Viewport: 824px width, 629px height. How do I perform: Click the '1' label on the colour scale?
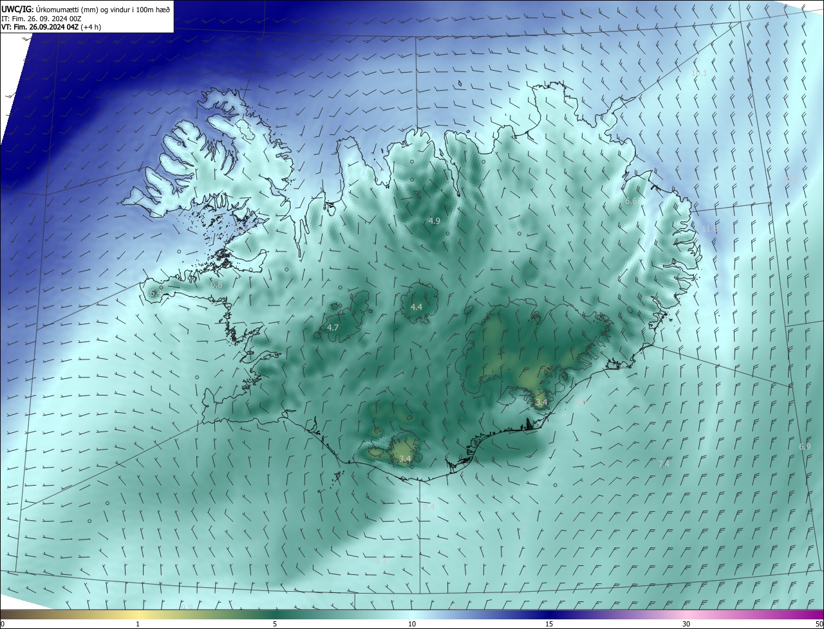coord(138,624)
